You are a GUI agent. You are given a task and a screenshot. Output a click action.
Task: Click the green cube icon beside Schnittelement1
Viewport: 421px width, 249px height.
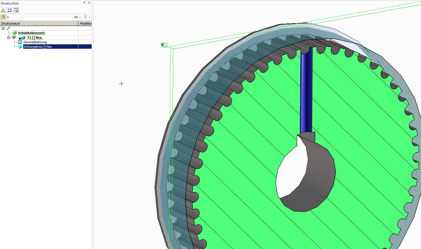coord(15,33)
